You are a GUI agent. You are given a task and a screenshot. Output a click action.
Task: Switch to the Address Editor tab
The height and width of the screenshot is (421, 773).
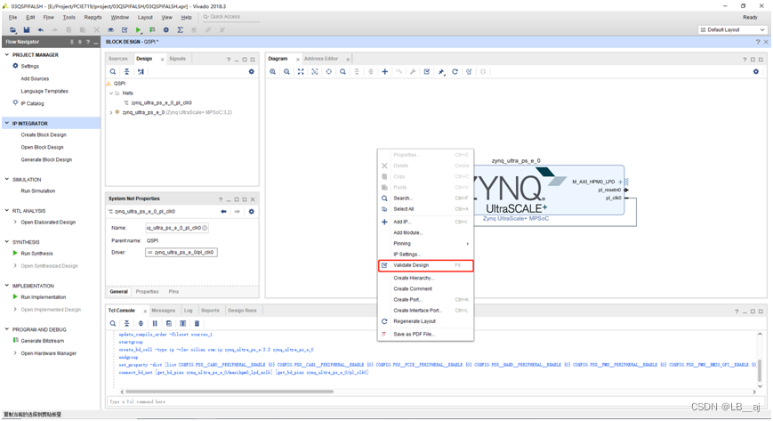pos(321,59)
